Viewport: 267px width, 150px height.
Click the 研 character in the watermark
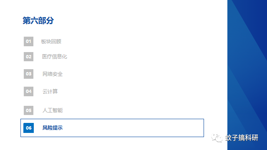(255, 138)
